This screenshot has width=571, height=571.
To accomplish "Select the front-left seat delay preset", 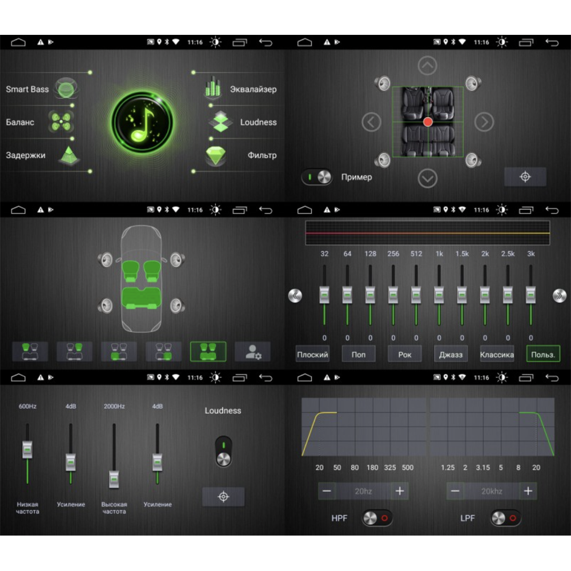I will click(30, 351).
